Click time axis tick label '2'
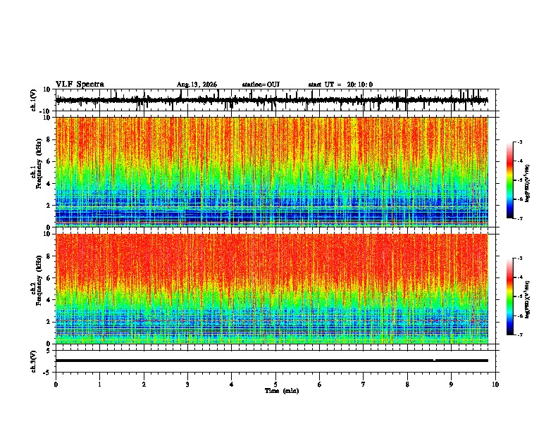This screenshot has width=558, height=431. click(x=144, y=385)
